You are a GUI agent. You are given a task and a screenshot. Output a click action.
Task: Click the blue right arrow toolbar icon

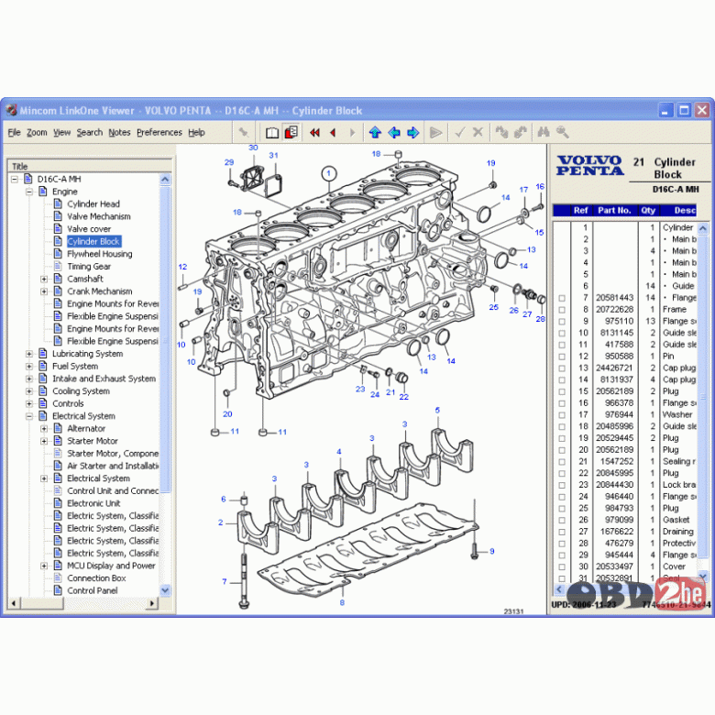(x=413, y=133)
